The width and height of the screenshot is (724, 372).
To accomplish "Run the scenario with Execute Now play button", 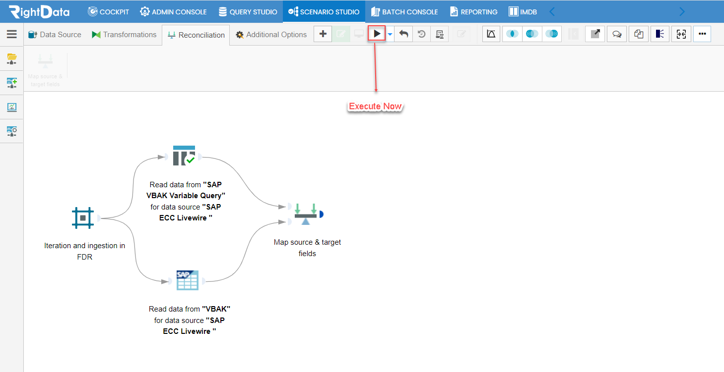I will tap(377, 34).
